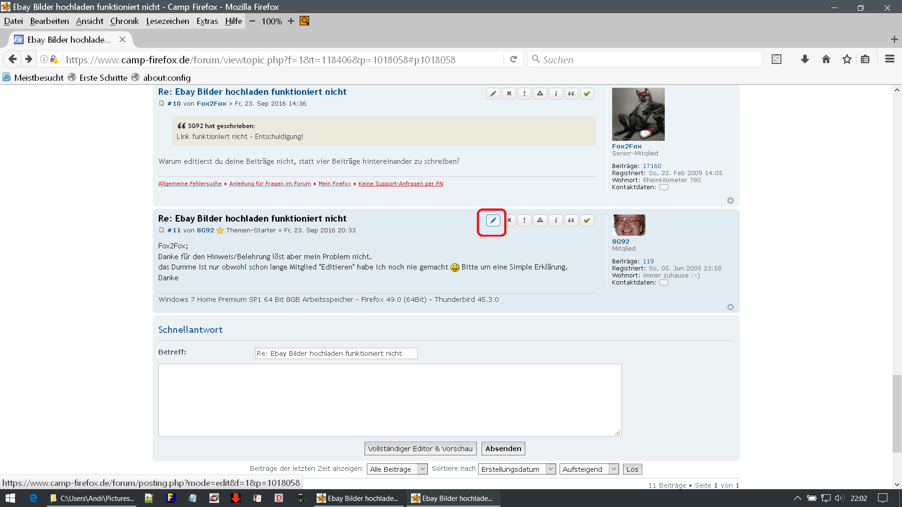Image resolution: width=902 pixels, height=507 pixels.
Task: Show information icon for post #10
Action: pyautogui.click(x=556, y=94)
